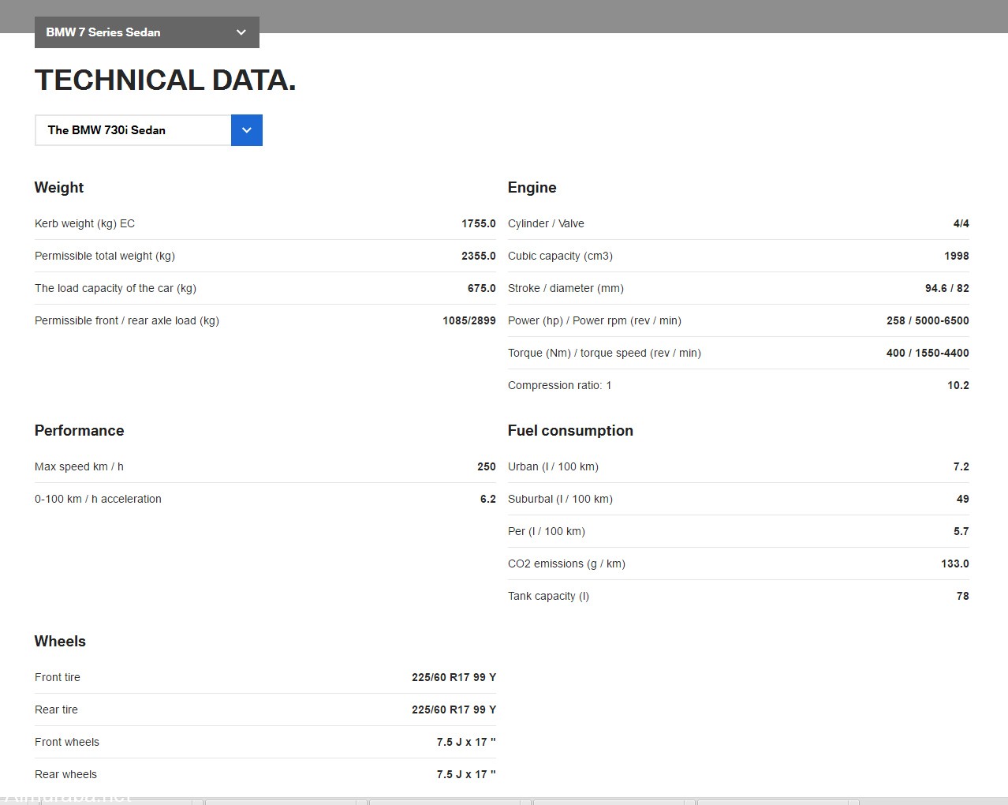Click the Max speed km/h label
The image size is (1008, 805).
tap(79, 467)
